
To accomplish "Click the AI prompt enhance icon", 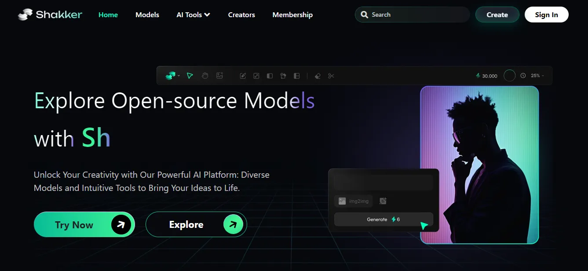I will tap(383, 201).
